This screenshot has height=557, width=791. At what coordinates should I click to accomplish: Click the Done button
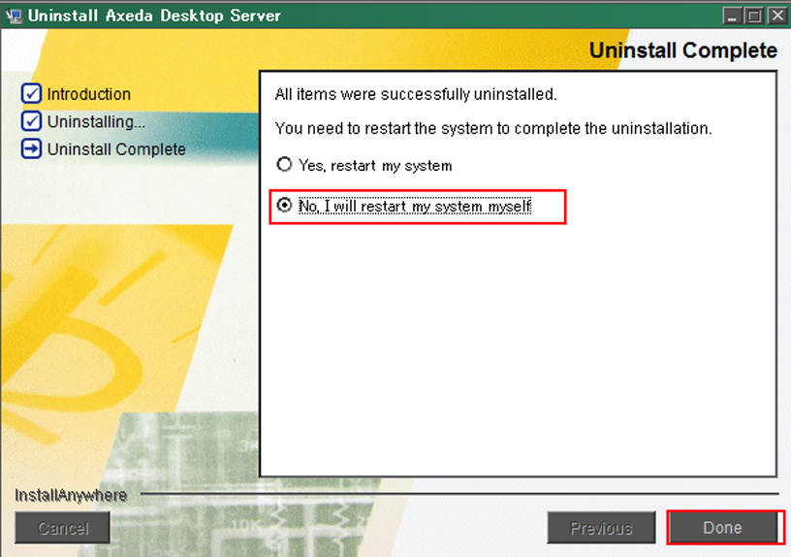tap(722, 528)
